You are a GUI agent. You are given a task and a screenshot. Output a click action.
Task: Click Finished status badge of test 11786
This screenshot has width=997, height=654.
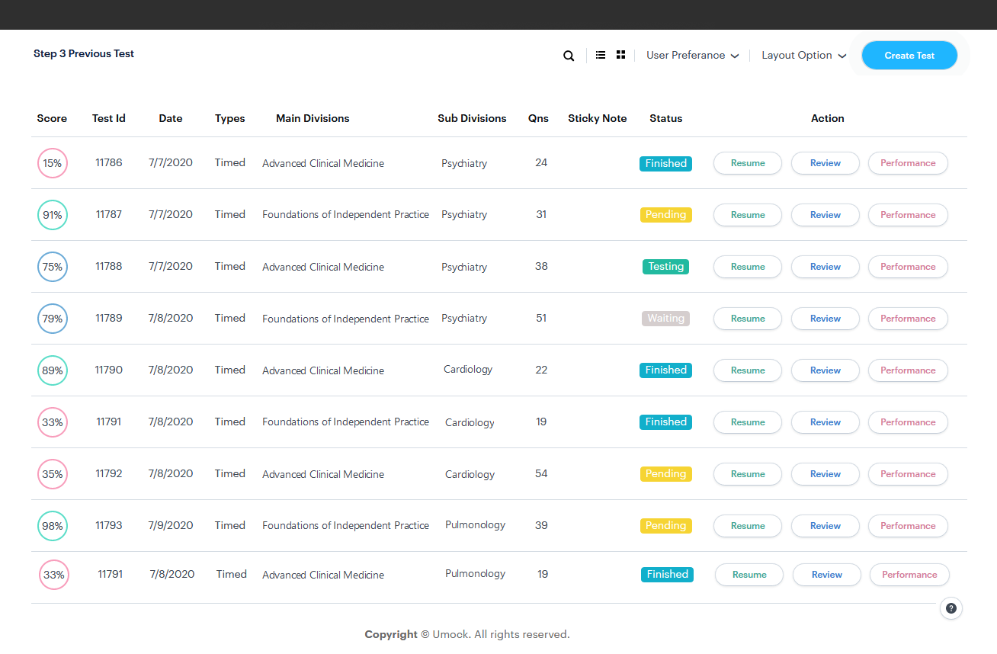665,163
